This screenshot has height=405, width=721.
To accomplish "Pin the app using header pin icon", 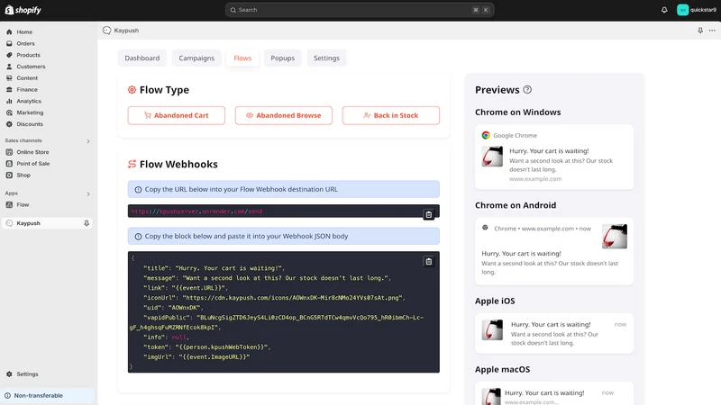I will point(700,31).
